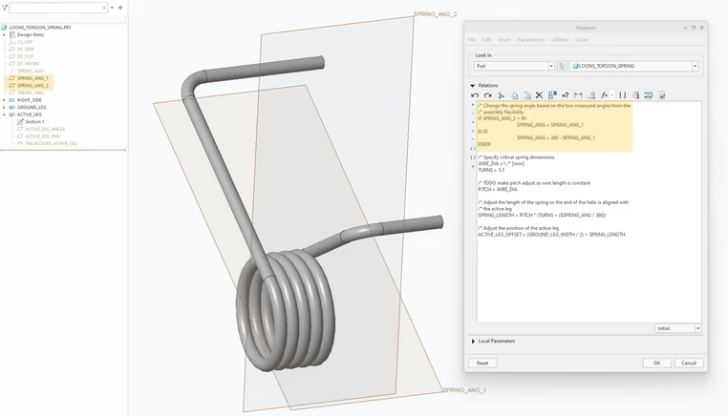This screenshot has height=416, width=728.
Task: Click the add plus icon beside search
Action: click(x=120, y=8)
